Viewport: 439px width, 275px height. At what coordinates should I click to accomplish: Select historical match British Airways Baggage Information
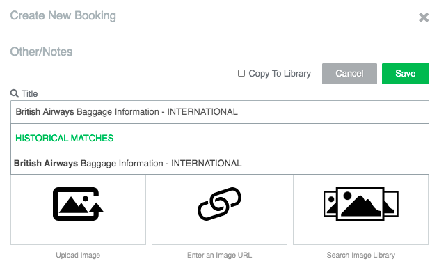pos(220,164)
